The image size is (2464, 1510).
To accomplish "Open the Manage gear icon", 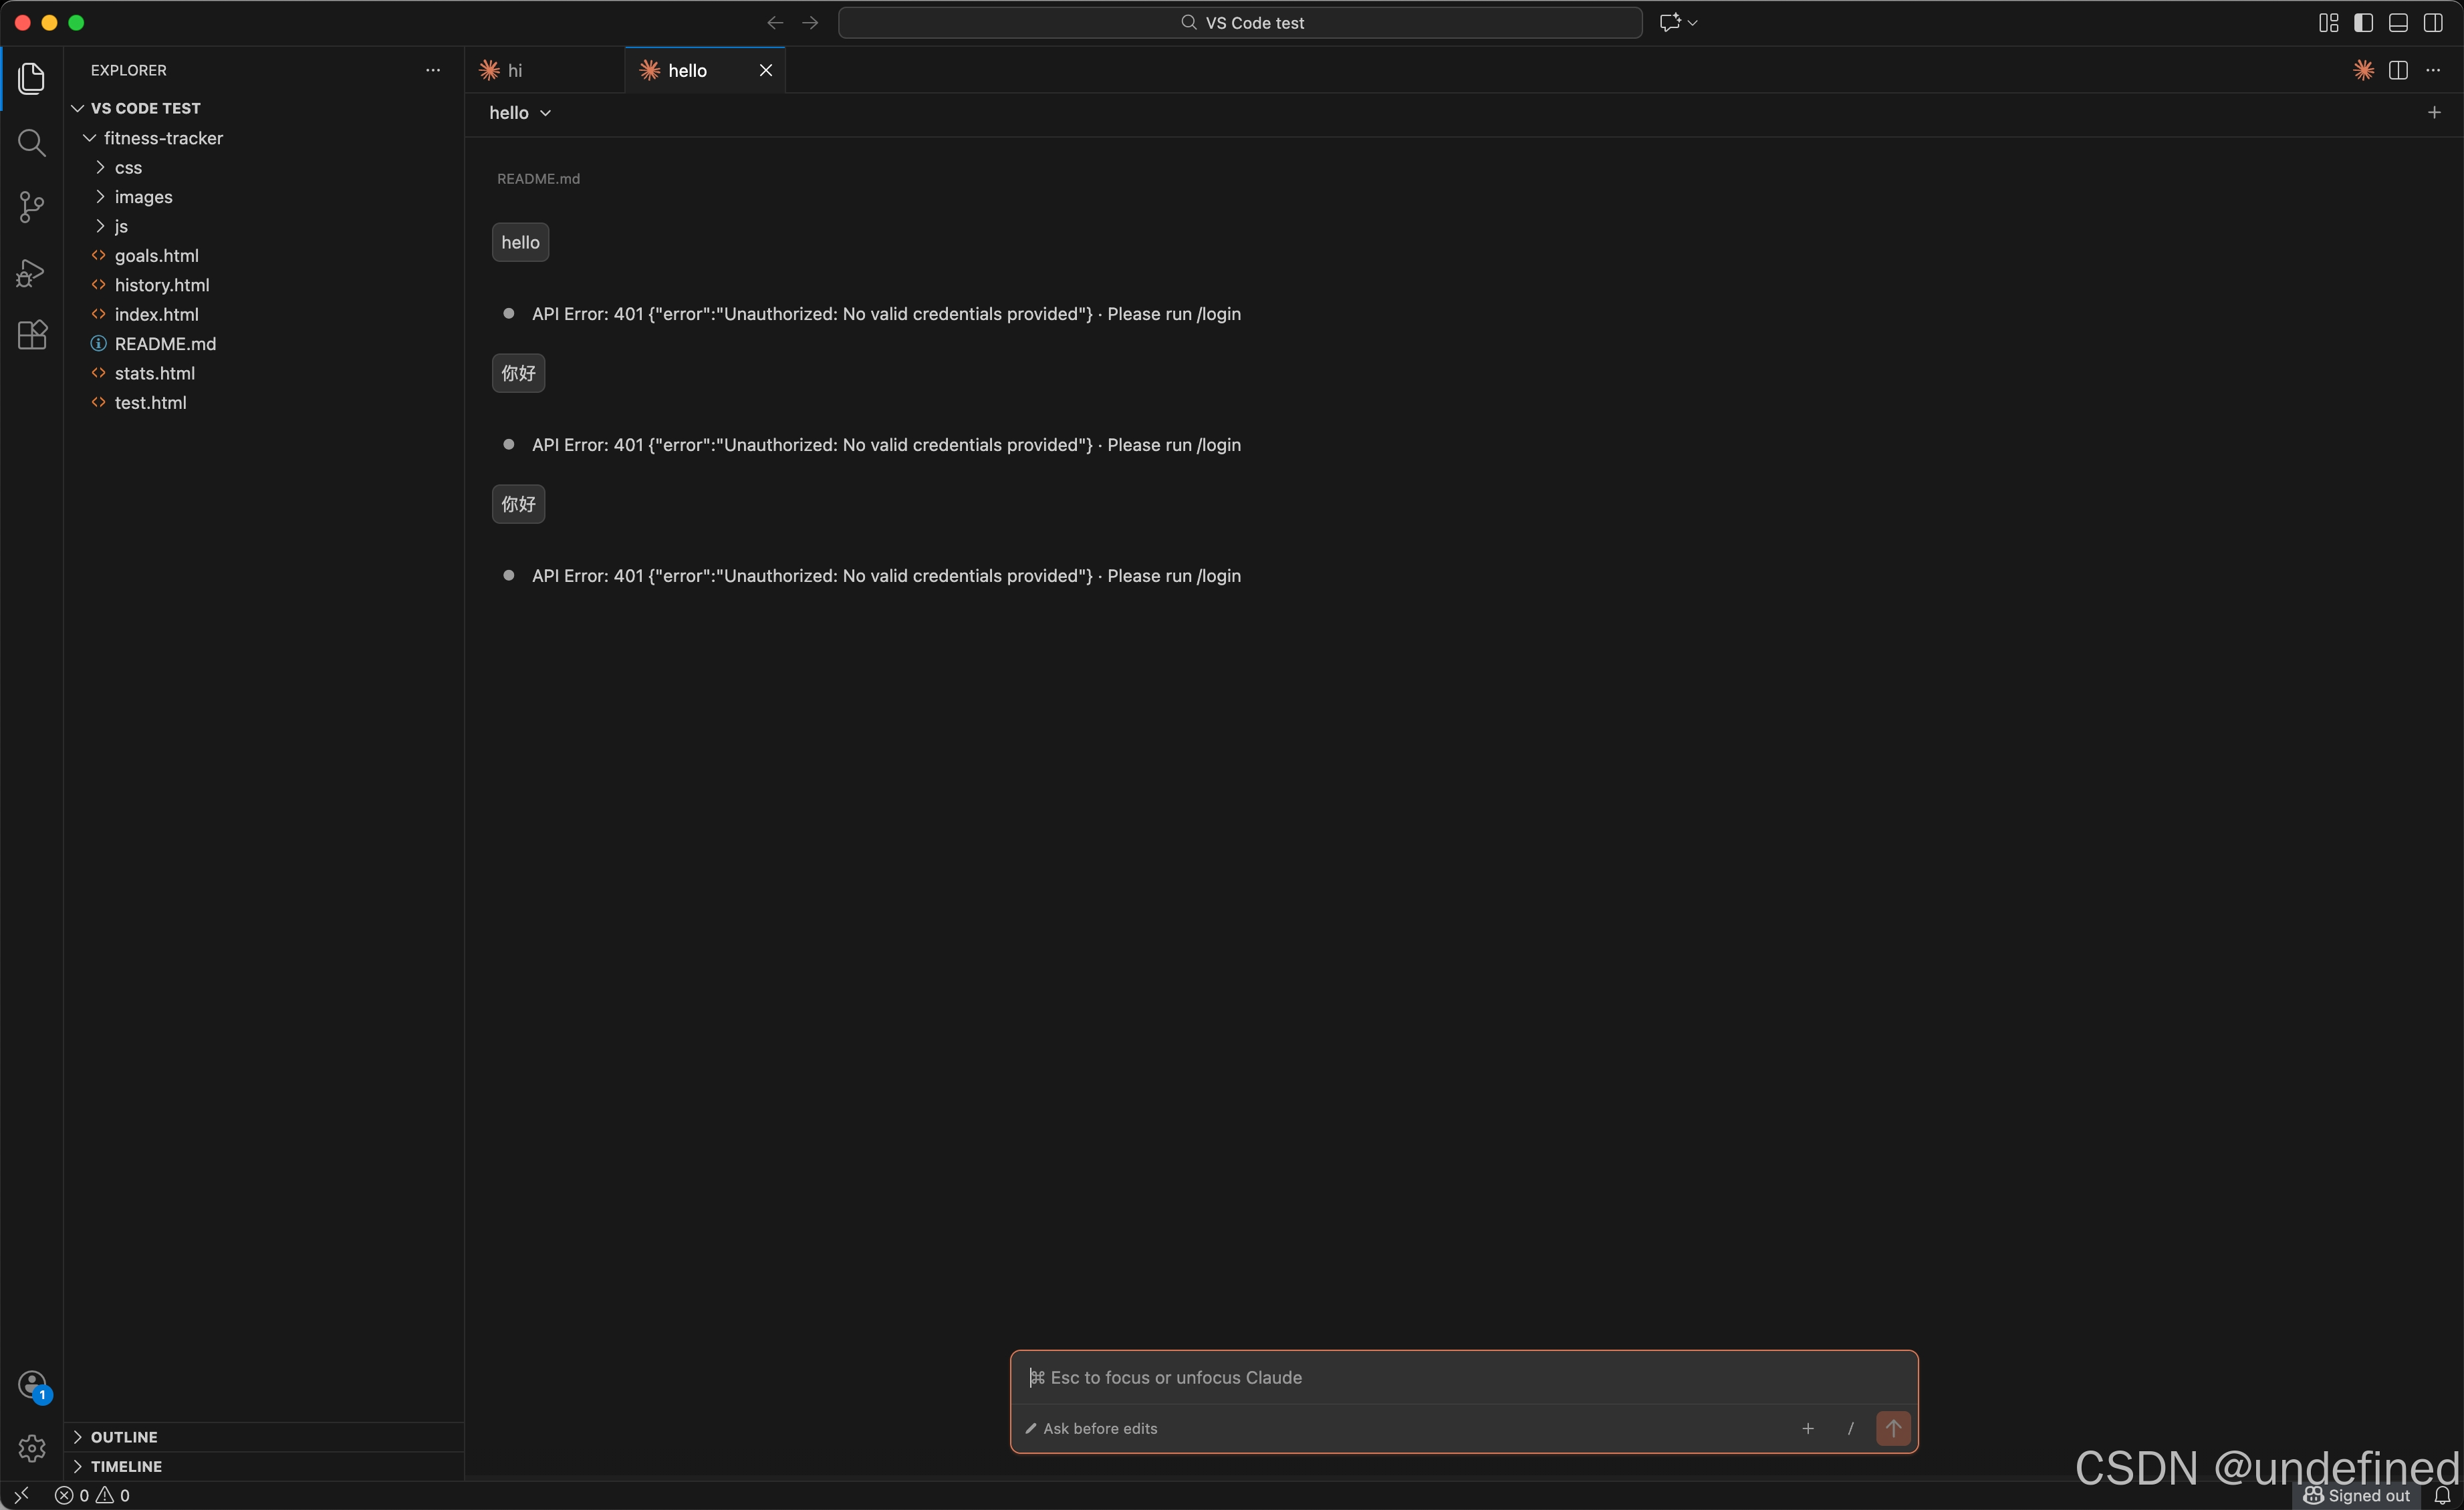I will point(32,1447).
